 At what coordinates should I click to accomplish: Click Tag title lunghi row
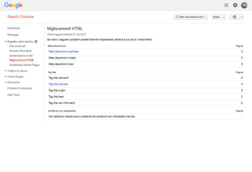click(145, 91)
